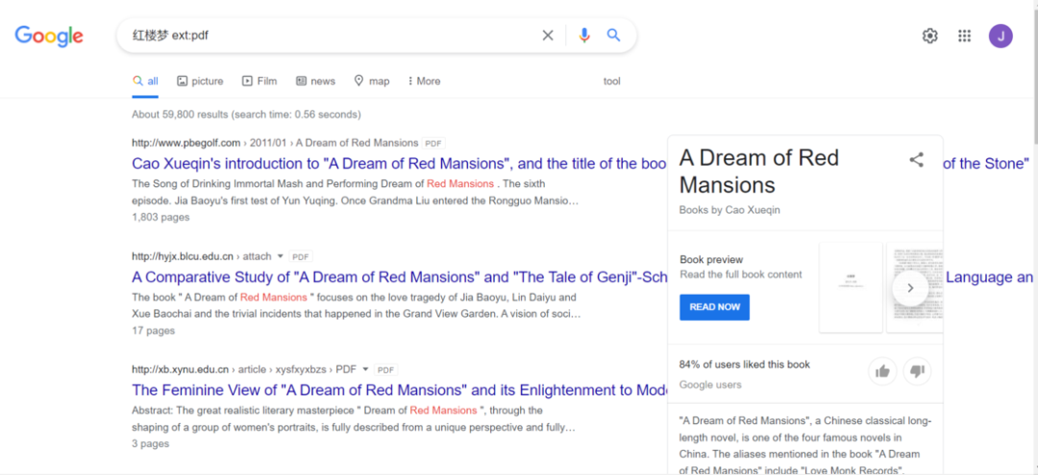Open the Google apps grid
This screenshot has height=475, width=1038.
[964, 36]
